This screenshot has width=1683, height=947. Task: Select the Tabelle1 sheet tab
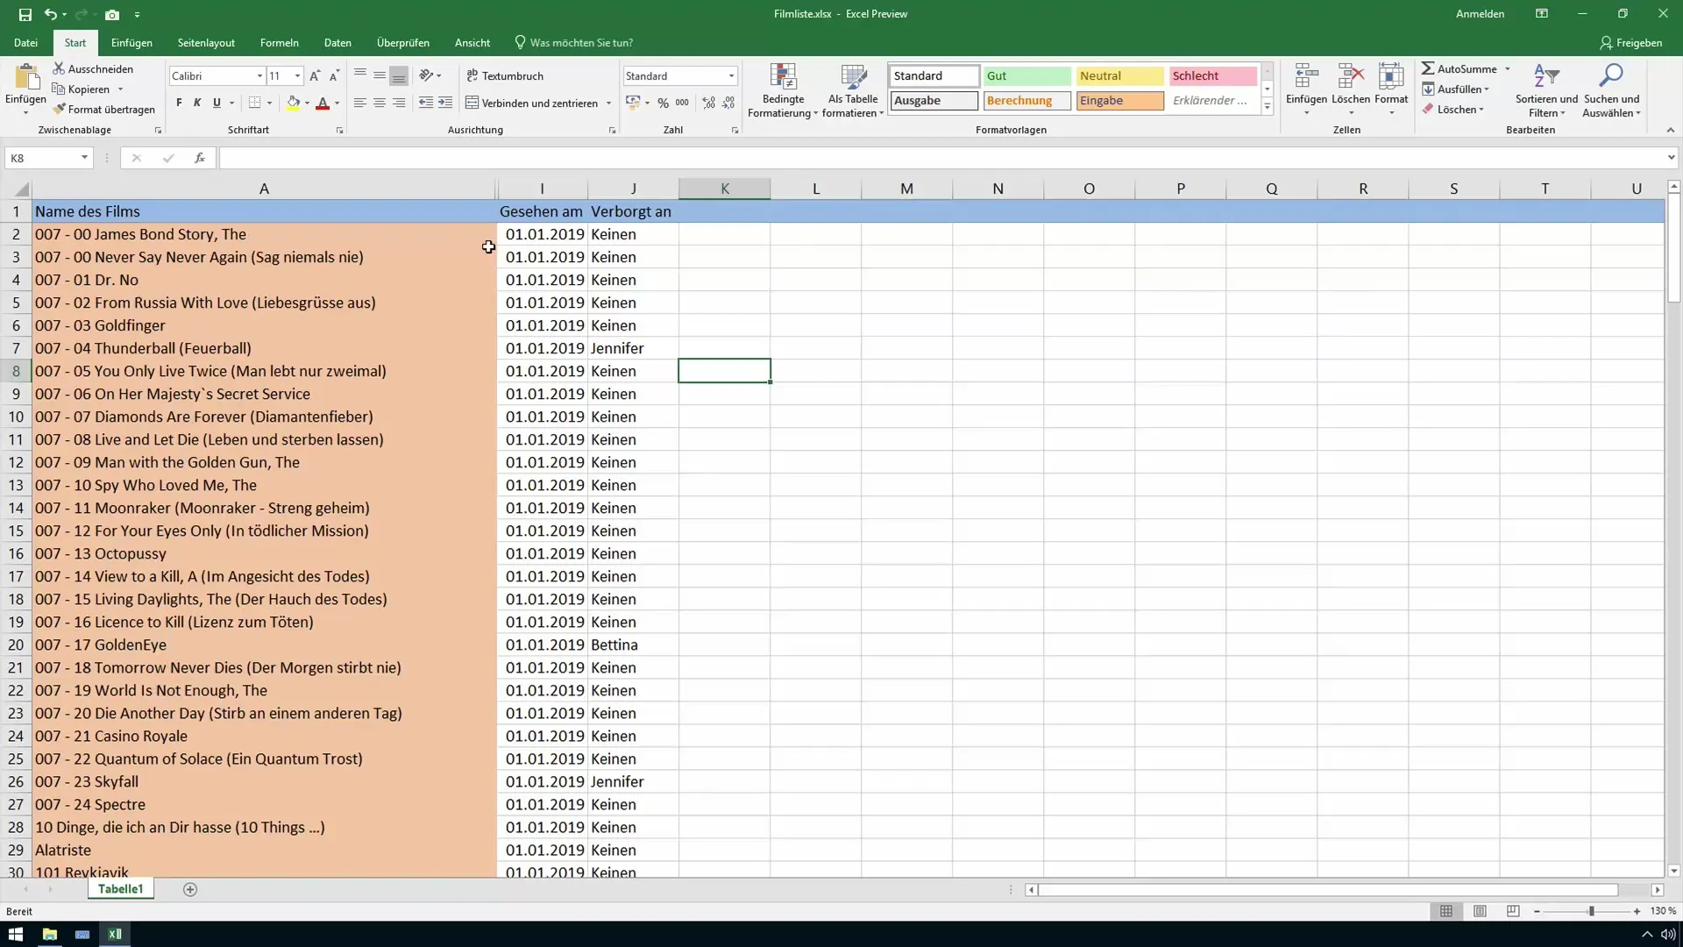pyautogui.click(x=120, y=889)
